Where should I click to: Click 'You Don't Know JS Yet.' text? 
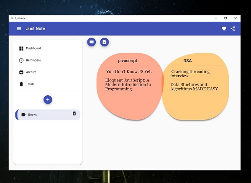129,71
